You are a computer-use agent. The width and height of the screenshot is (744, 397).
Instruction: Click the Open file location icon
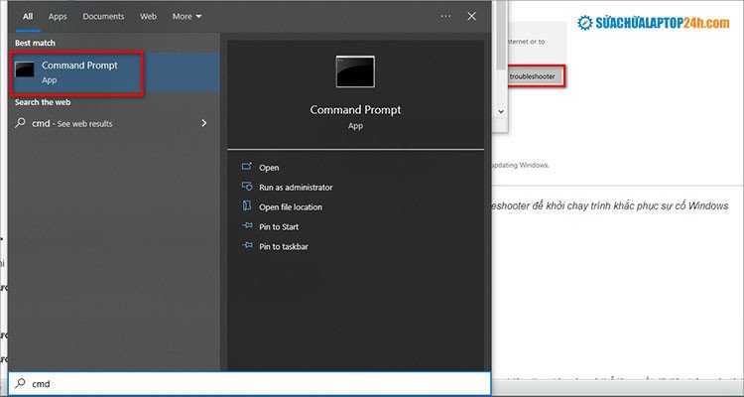coord(247,205)
